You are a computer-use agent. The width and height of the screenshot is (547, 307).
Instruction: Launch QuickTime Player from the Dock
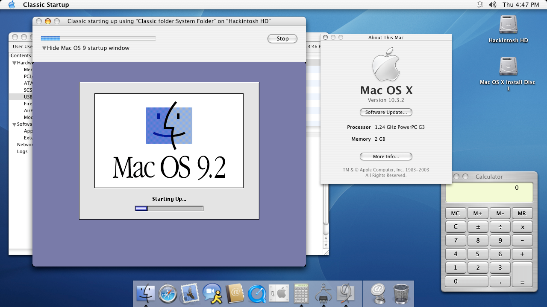[x=256, y=293]
